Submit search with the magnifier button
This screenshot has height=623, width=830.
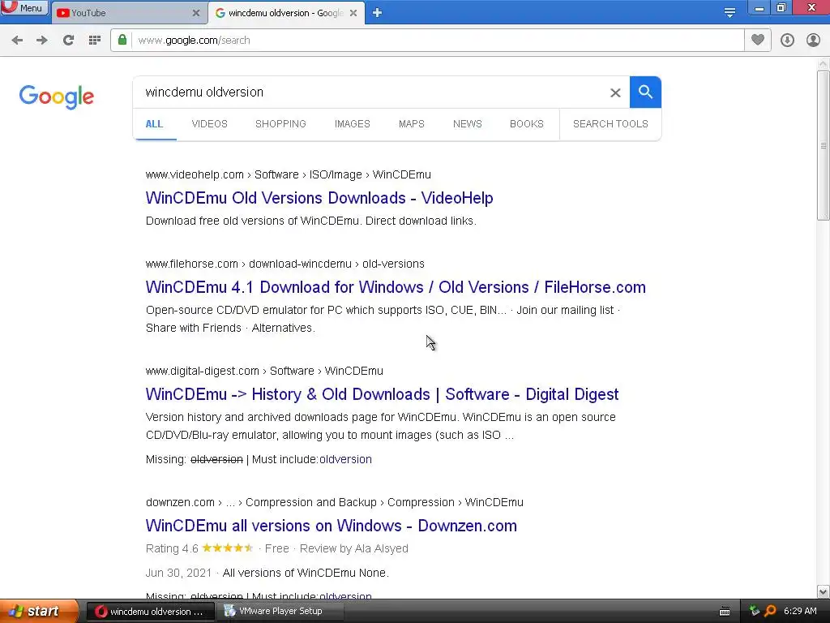(645, 92)
